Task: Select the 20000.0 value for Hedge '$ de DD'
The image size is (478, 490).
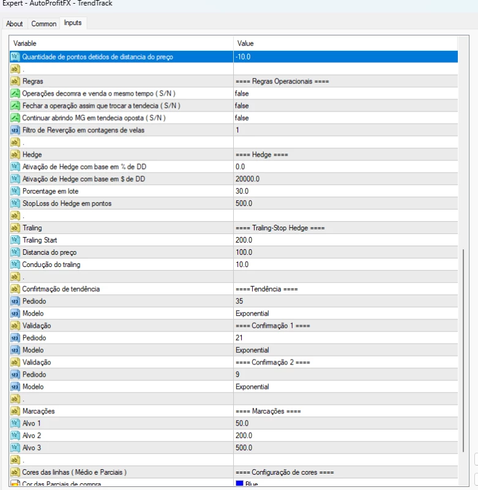Action: pos(247,179)
